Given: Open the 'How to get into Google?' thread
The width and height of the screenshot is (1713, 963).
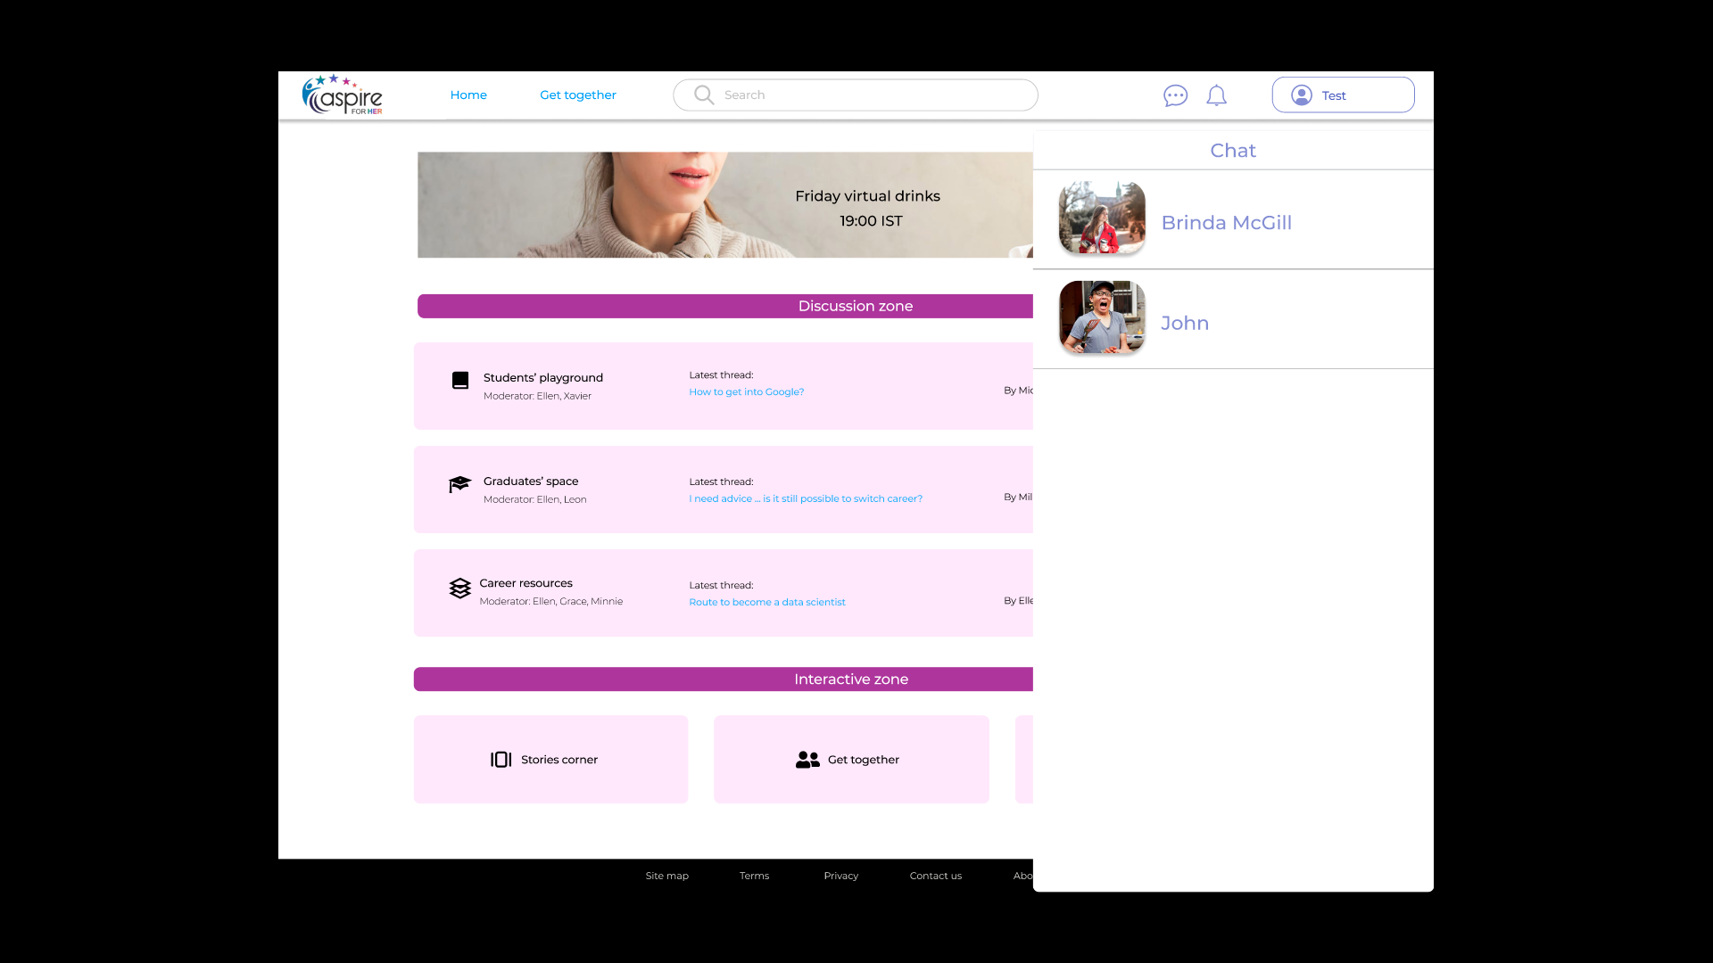Looking at the screenshot, I should click(x=746, y=392).
